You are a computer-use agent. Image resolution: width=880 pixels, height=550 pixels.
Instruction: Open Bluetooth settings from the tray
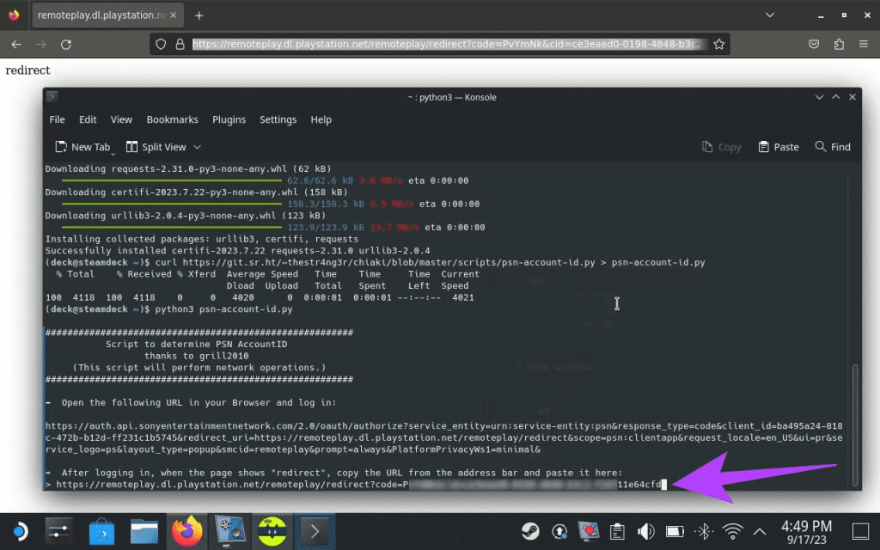click(704, 531)
